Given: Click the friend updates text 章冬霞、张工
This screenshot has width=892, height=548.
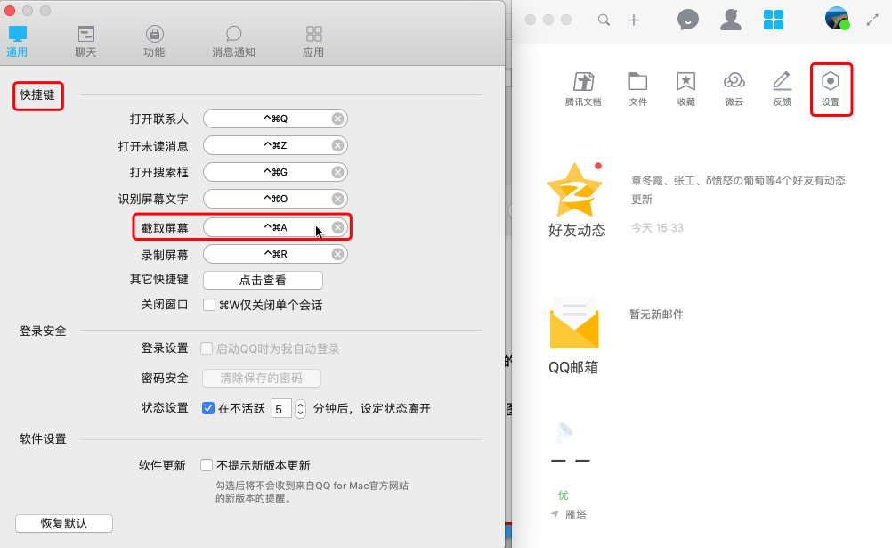Looking at the screenshot, I should click(x=738, y=190).
